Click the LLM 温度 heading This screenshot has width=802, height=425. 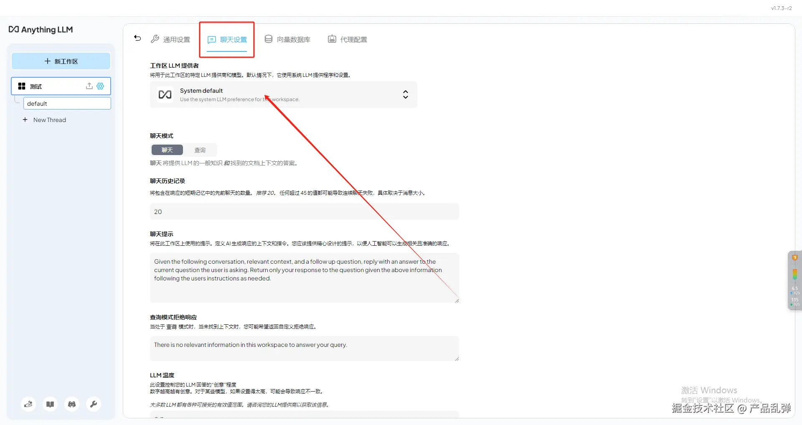coord(162,375)
